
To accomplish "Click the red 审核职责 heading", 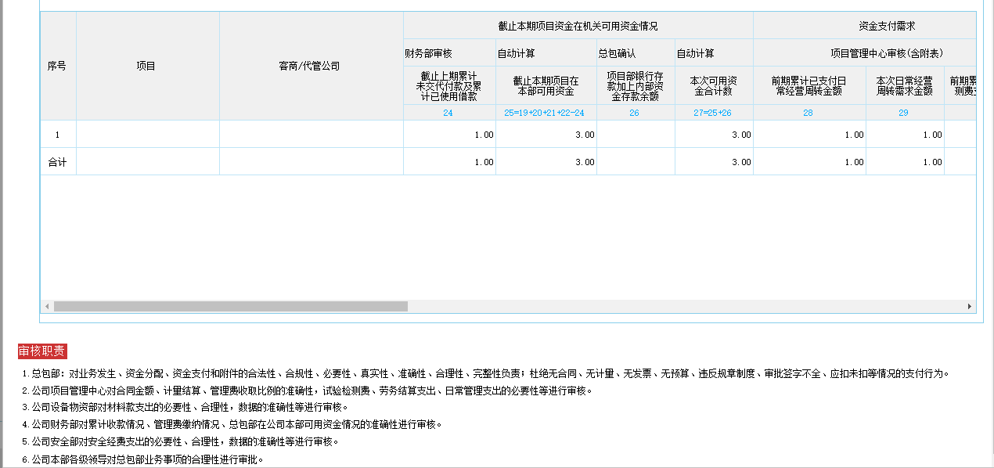I will (42, 351).
